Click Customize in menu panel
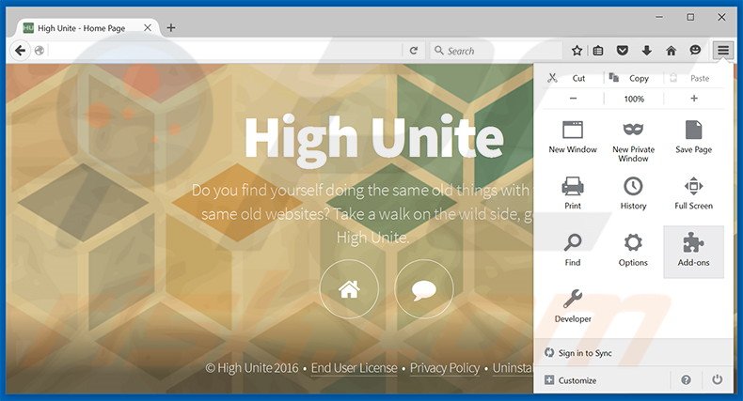 [x=571, y=380]
